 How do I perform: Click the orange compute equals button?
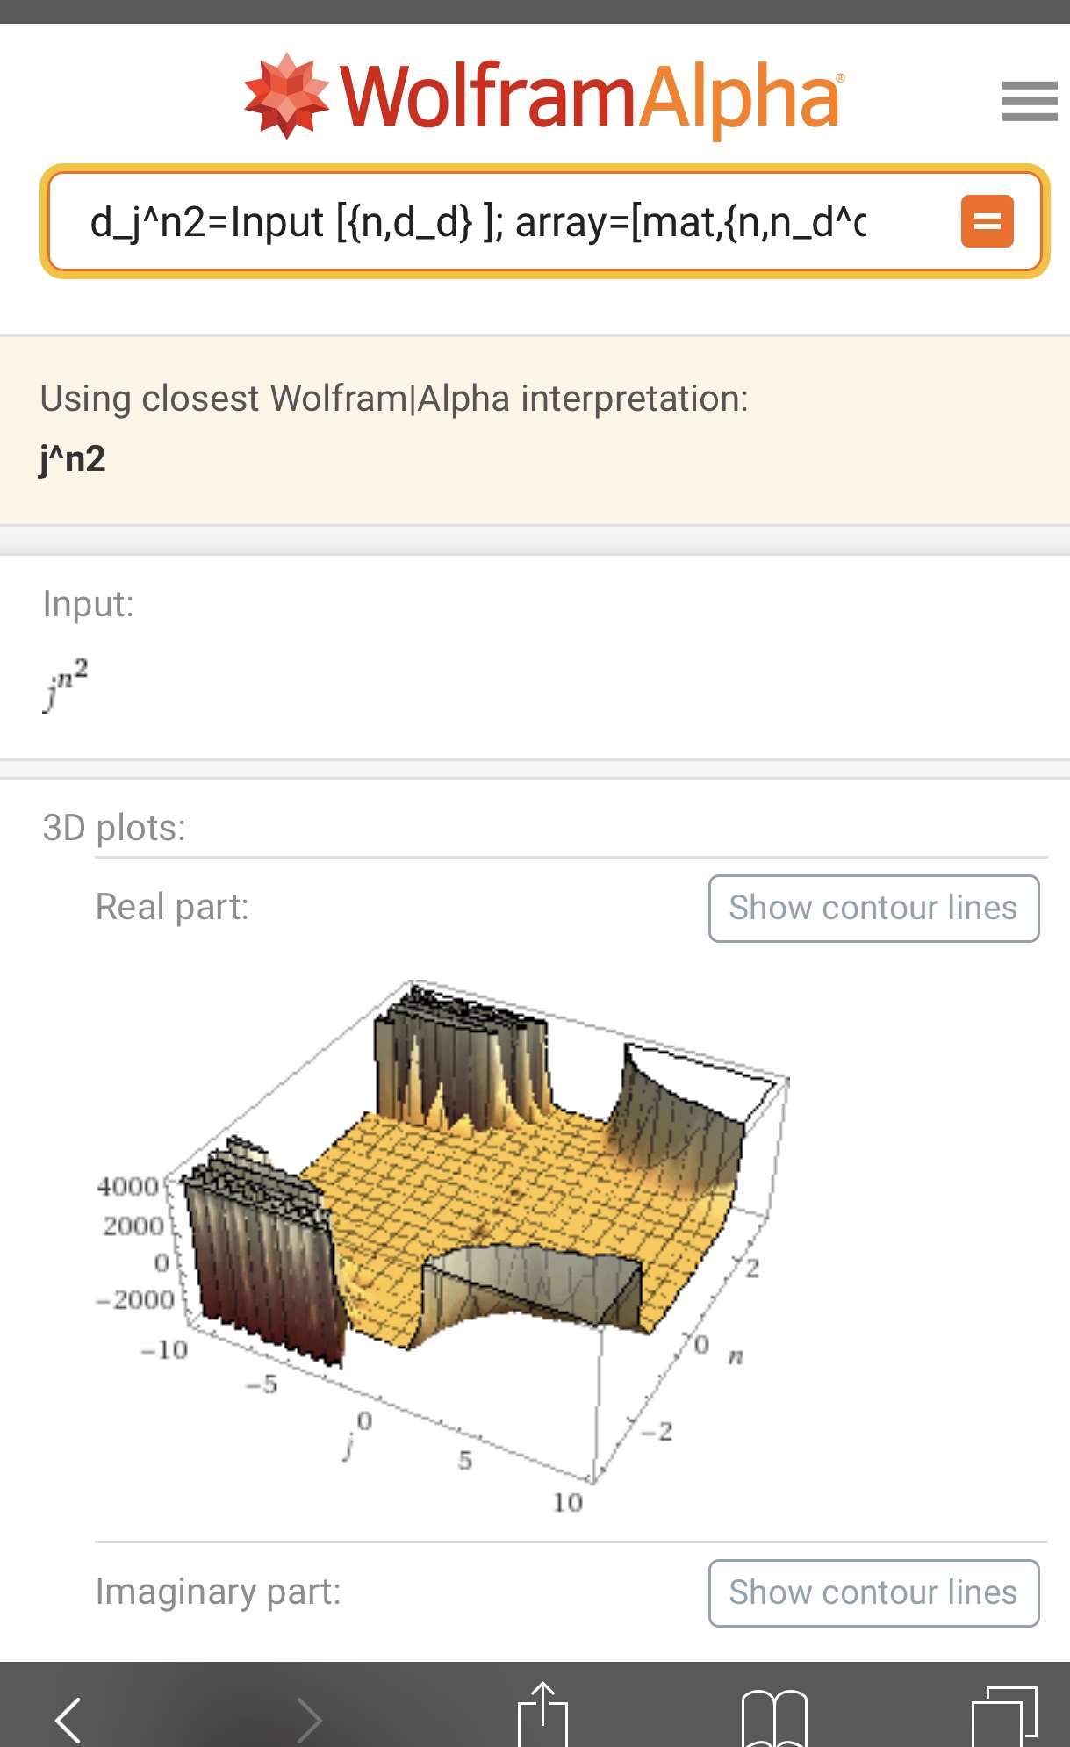987,221
